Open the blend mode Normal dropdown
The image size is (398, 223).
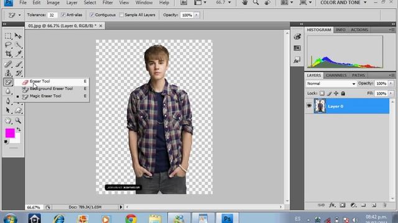tap(331, 84)
